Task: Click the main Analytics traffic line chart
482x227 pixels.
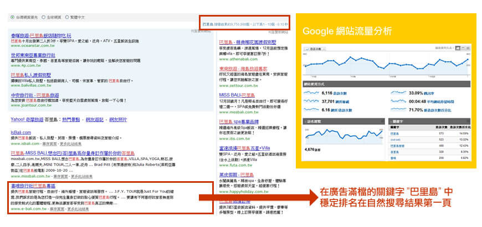Action: 387,64
